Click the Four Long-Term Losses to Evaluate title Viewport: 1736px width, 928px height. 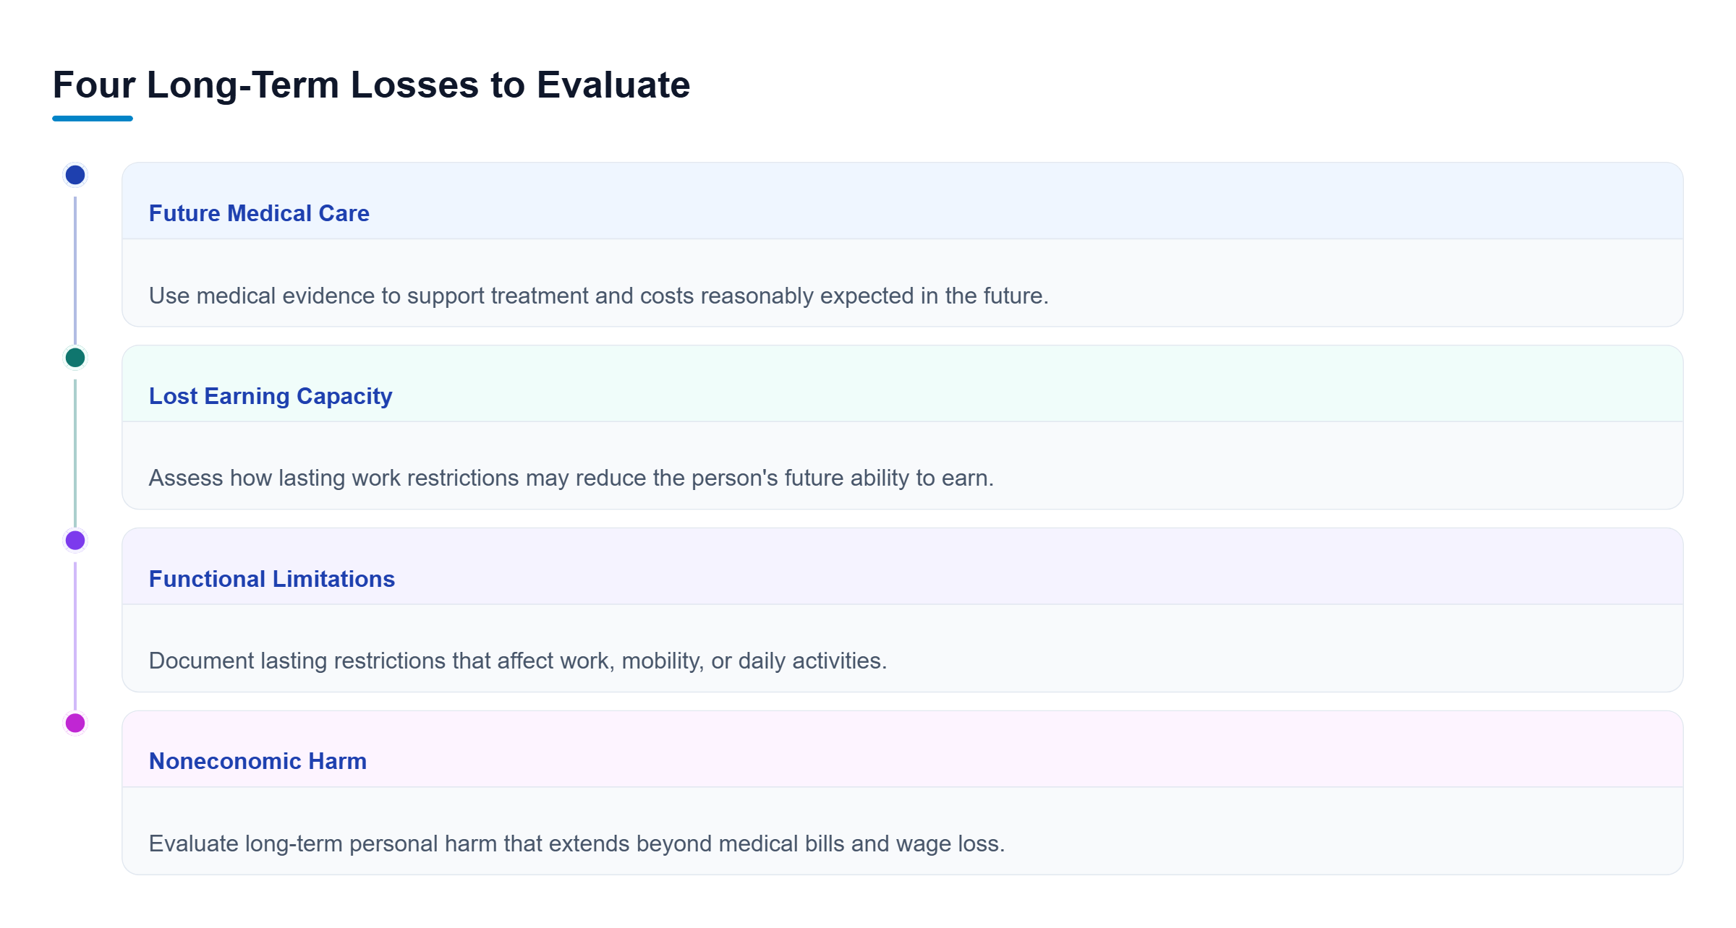371,85
